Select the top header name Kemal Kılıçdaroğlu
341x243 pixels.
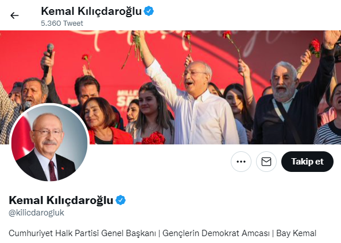click(x=91, y=11)
